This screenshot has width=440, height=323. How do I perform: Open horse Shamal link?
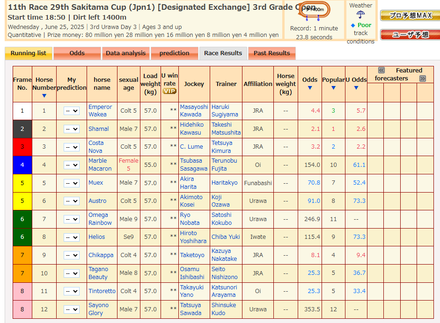(98, 129)
